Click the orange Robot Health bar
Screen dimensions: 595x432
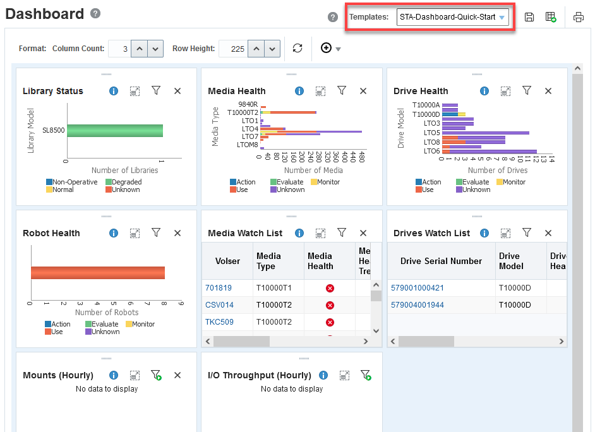pyautogui.click(x=98, y=273)
